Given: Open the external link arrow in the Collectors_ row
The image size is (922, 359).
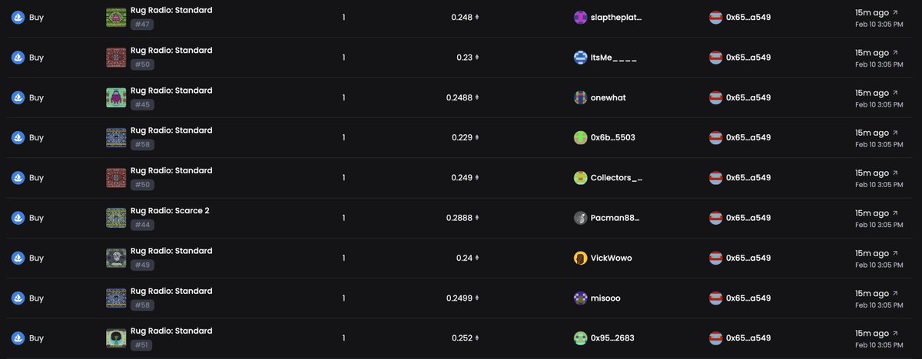Looking at the screenshot, I should click(894, 173).
